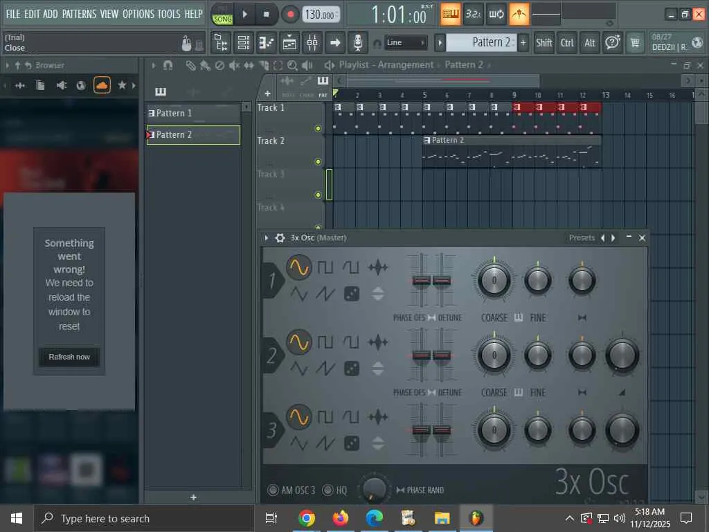Open the PATTERNS menu
The height and width of the screenshot is (532, 709).
tap(79, 14)
